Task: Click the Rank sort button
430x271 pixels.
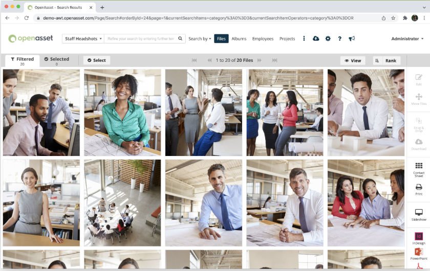Action: 391,60
